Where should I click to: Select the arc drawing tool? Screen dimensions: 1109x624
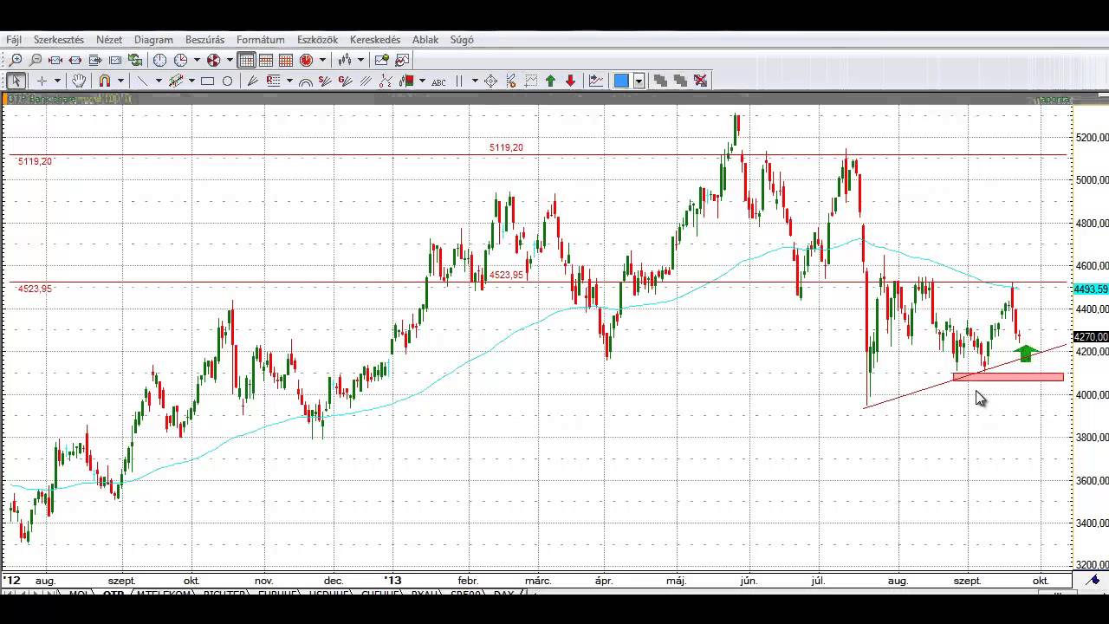[x=306, y=81]
